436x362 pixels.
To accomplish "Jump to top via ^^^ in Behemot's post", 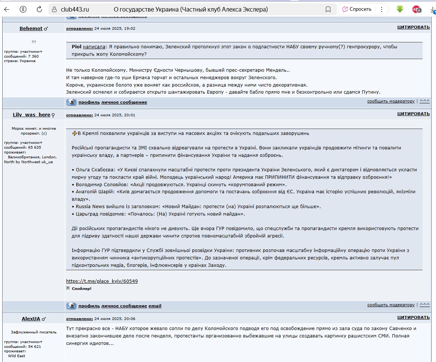I will (424, 101).
